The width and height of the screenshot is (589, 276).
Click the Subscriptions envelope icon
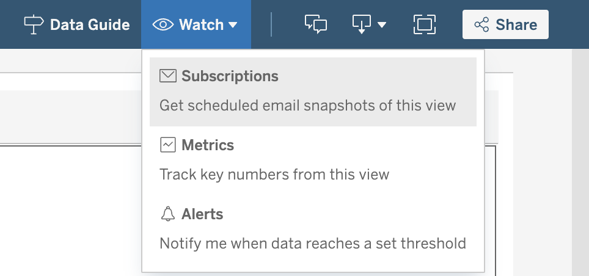(x=167, y=76)
